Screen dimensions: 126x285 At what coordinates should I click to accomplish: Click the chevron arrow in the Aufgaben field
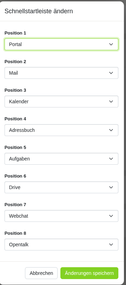click(111, 159)
